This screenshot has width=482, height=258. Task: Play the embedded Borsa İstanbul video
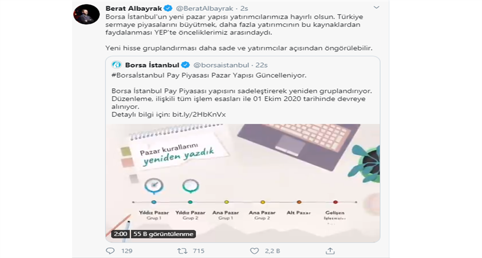pos(243,183)
